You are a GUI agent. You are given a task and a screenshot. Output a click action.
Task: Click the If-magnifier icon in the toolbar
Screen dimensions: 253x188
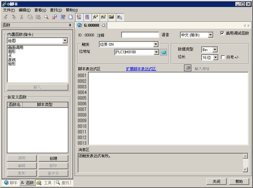click(x=119, y=17)
